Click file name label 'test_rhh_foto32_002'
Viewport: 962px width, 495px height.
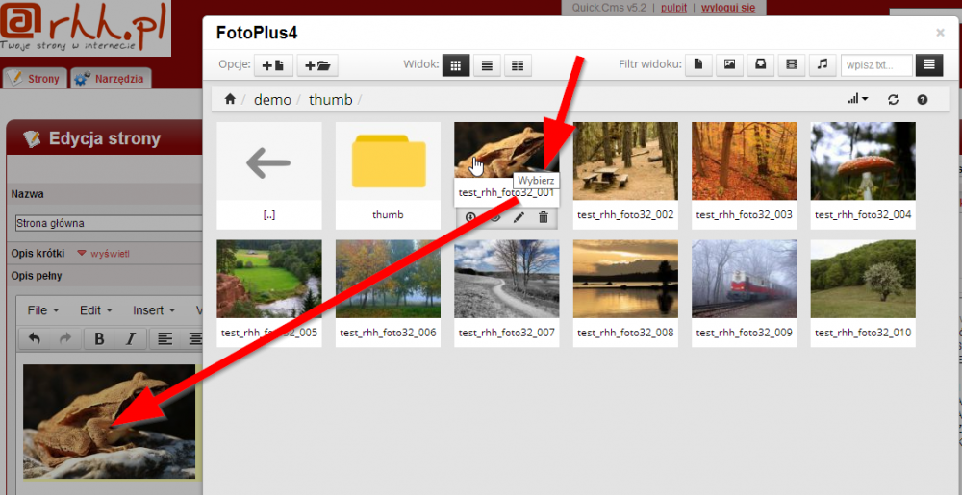point(626,215)
